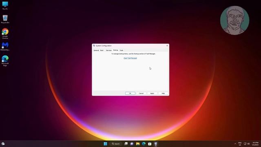Switch to the Boot tab
261x147 pixels.
point(102,50)
